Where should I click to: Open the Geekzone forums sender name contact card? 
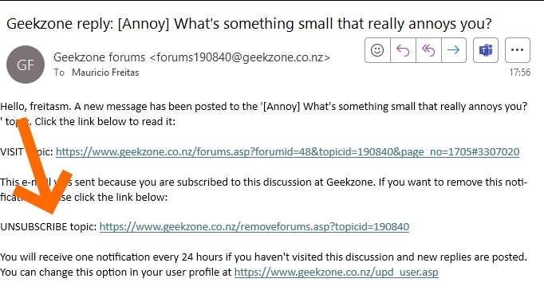click(x=99, y=57)
